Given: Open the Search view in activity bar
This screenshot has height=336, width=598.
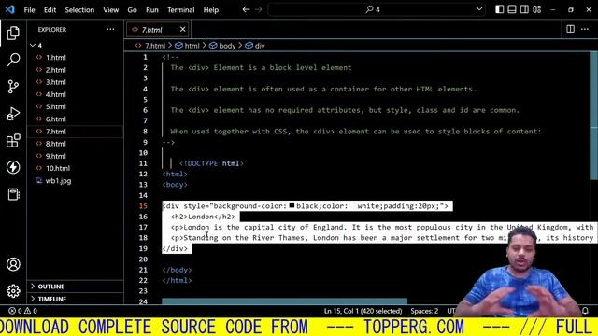Looking at the screenshot, I should [13, 60].
